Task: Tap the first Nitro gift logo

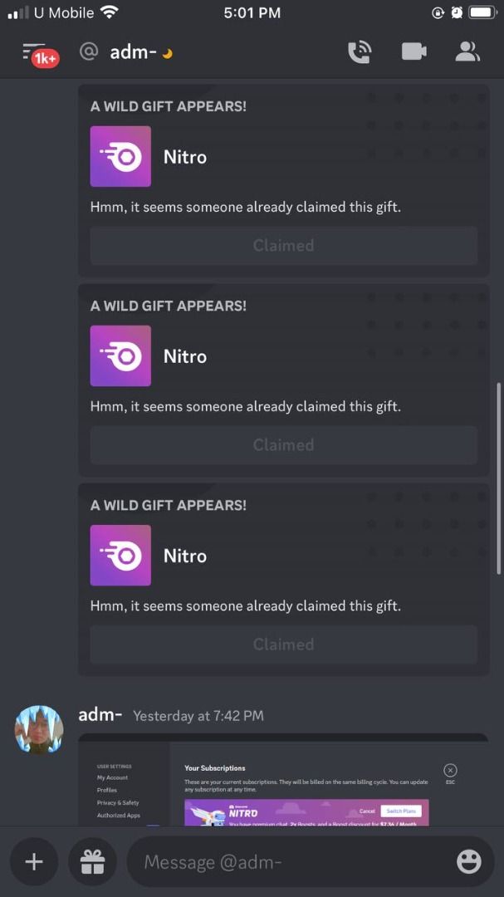Action: 120,156
